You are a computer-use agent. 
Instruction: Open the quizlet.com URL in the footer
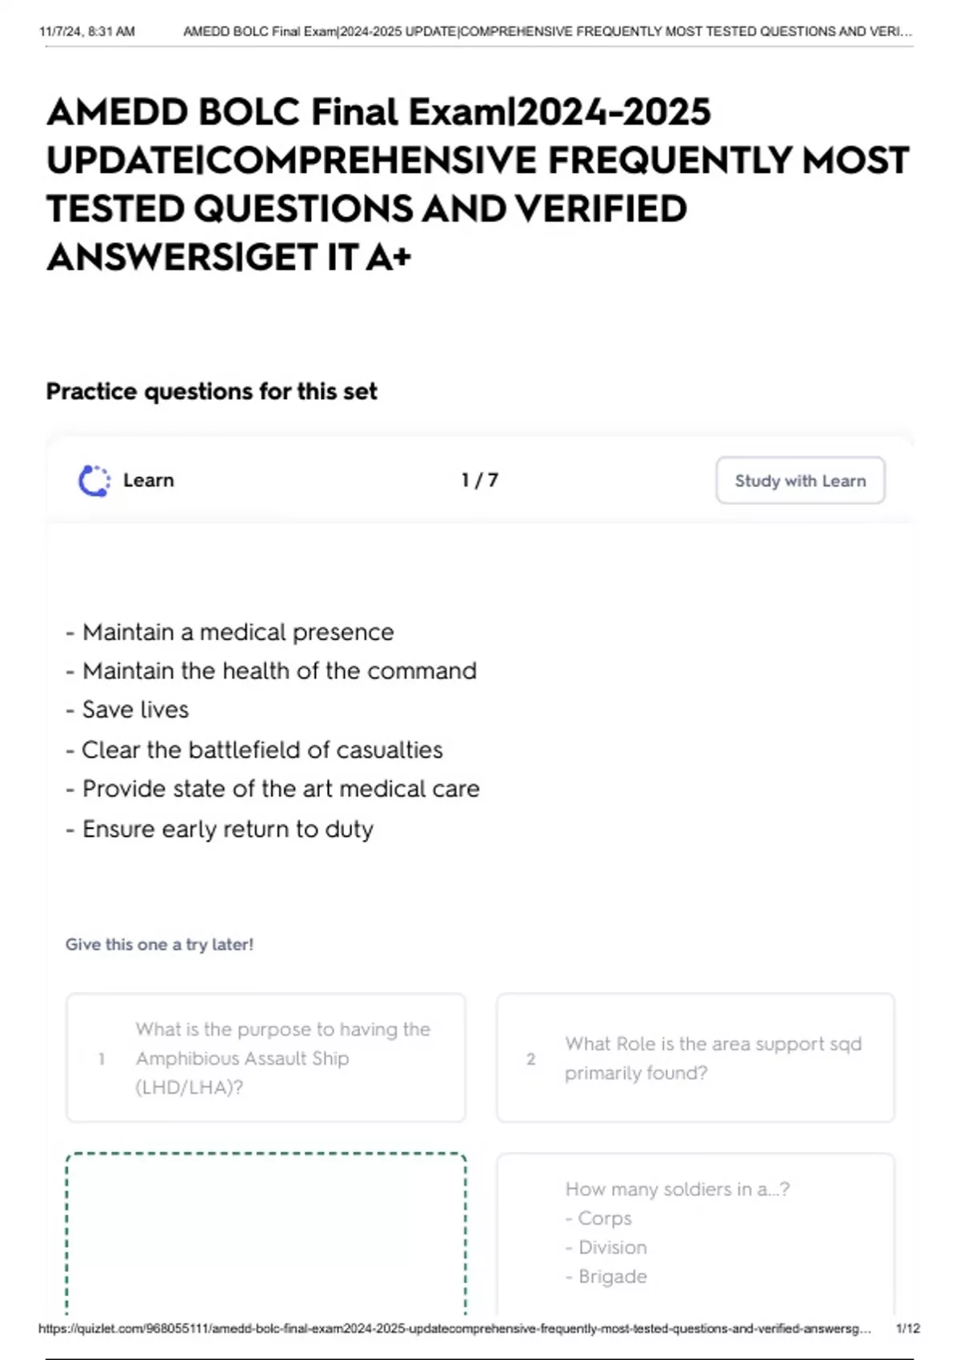tap(454, 1328)
